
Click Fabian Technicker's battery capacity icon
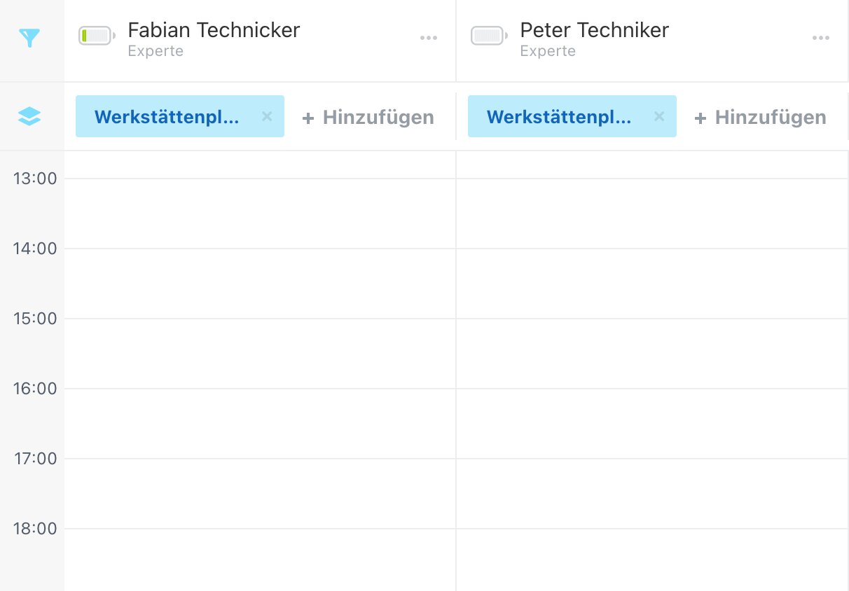(97, 35)
